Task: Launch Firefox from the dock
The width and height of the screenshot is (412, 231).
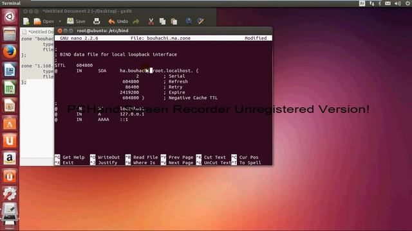Action: tap(10, 52)
